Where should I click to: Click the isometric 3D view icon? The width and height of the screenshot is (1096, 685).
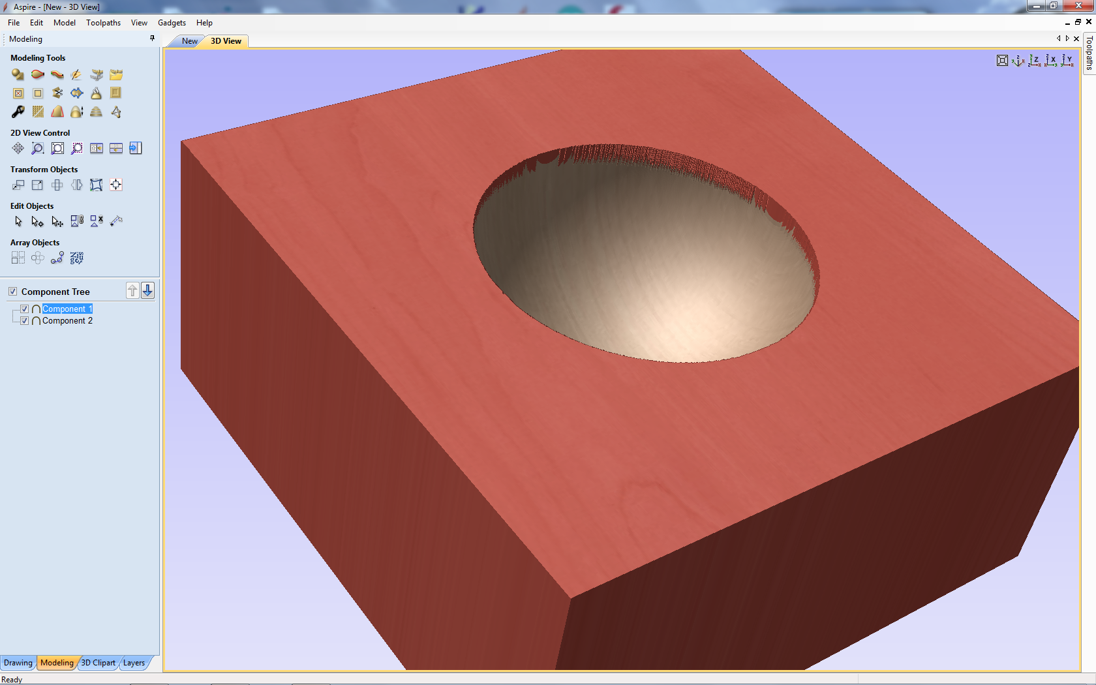tap(1018, 61)
